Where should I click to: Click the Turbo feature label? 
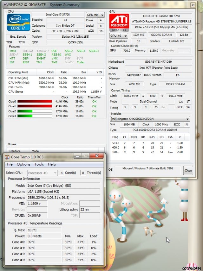[x=81, y=62]
